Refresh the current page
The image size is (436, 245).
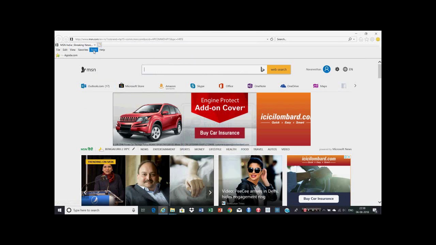(x=271, y=39)
